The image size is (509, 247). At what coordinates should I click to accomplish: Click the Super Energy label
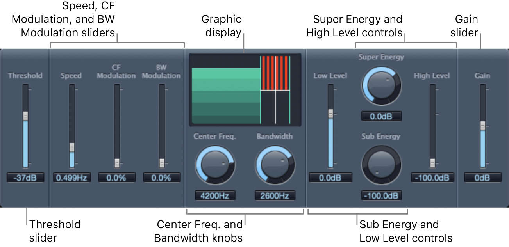(x=381, y=57)
